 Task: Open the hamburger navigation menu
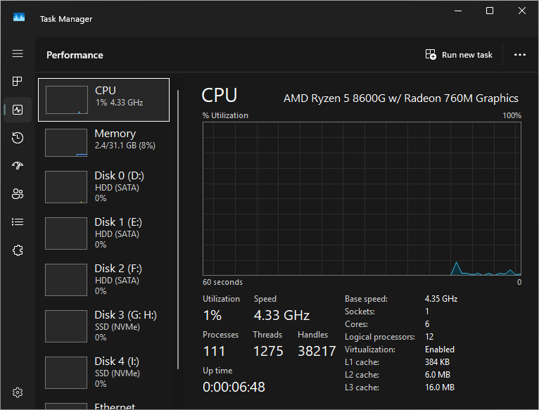(18, 53)
